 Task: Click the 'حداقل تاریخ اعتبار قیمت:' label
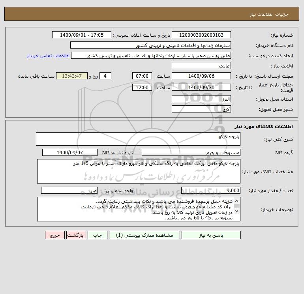(x=275, y=88)
